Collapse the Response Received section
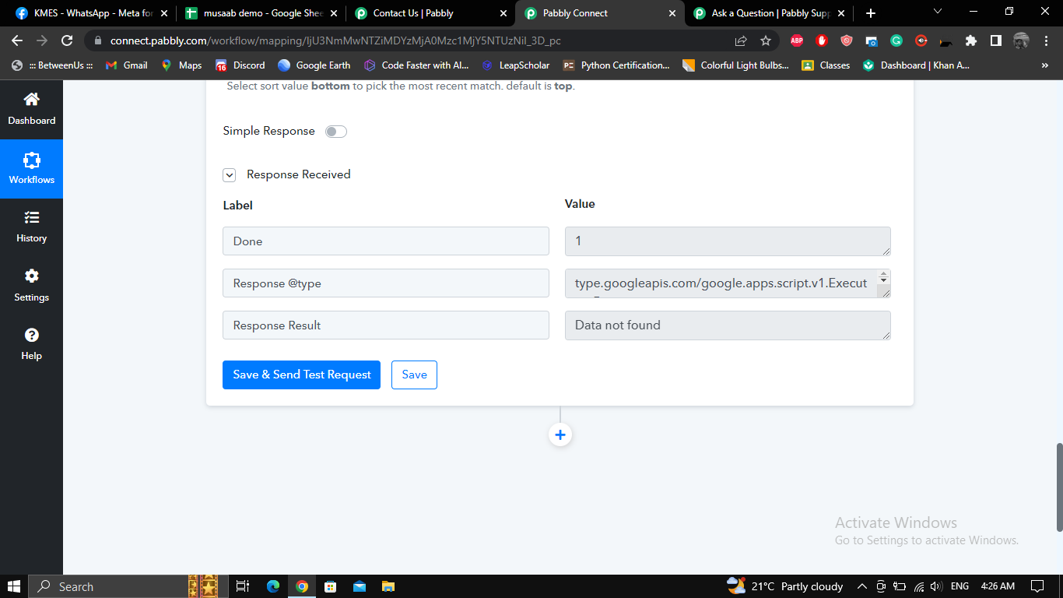 pyautogui.click(x=230, y=175)
